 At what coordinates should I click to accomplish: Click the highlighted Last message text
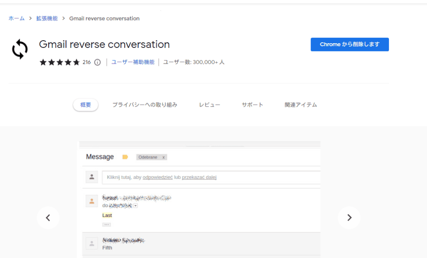point(107,216)
